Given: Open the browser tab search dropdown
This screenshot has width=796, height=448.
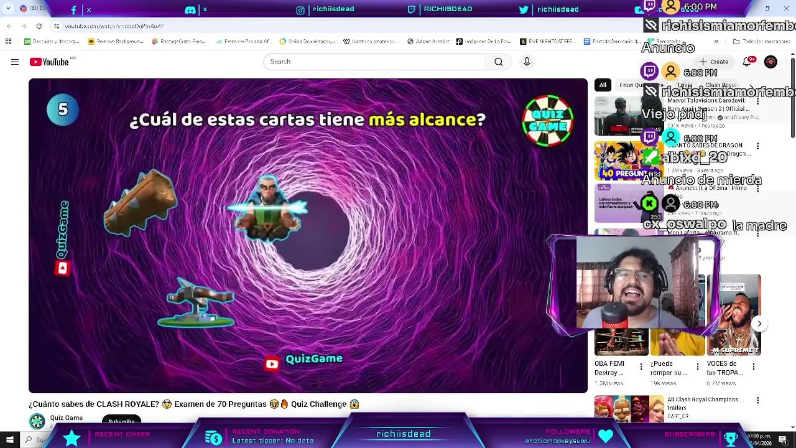Looking at the screenshot, I should 8,9.
